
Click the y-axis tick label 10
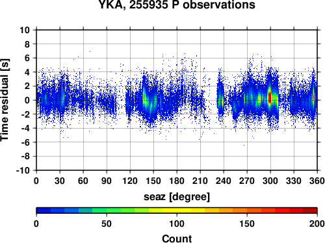[x=25, y=30]
